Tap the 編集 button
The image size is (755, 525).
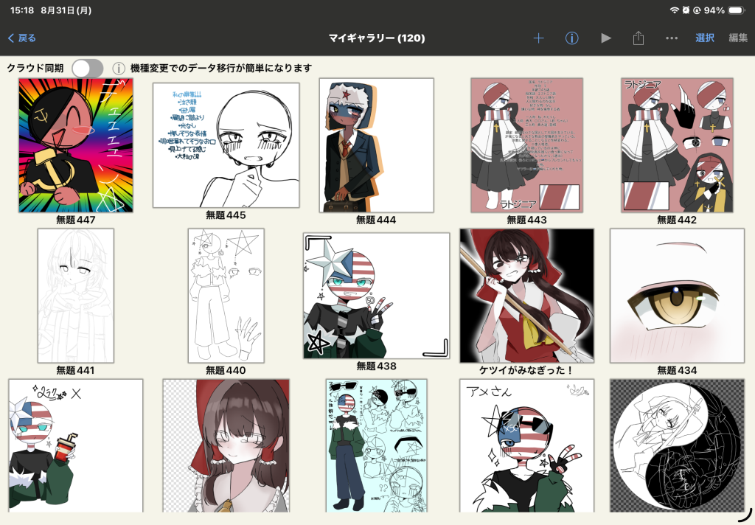(x=737, y=38)
